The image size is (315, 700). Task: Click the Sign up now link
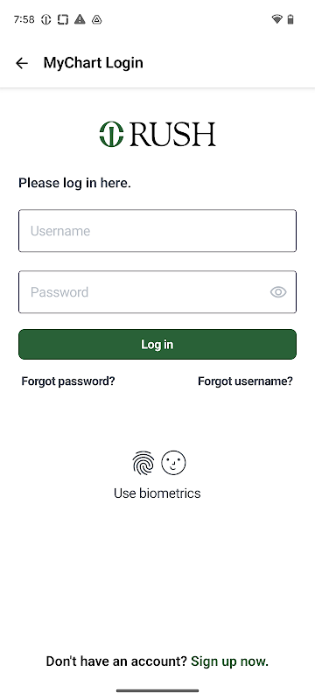tap(230, 661)
